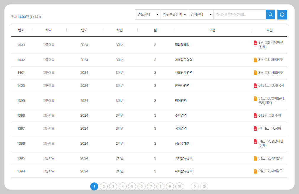Click the 파일 column header

(x=269, y=30)
